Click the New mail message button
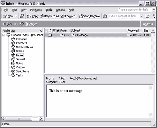 tap(8, 16)
